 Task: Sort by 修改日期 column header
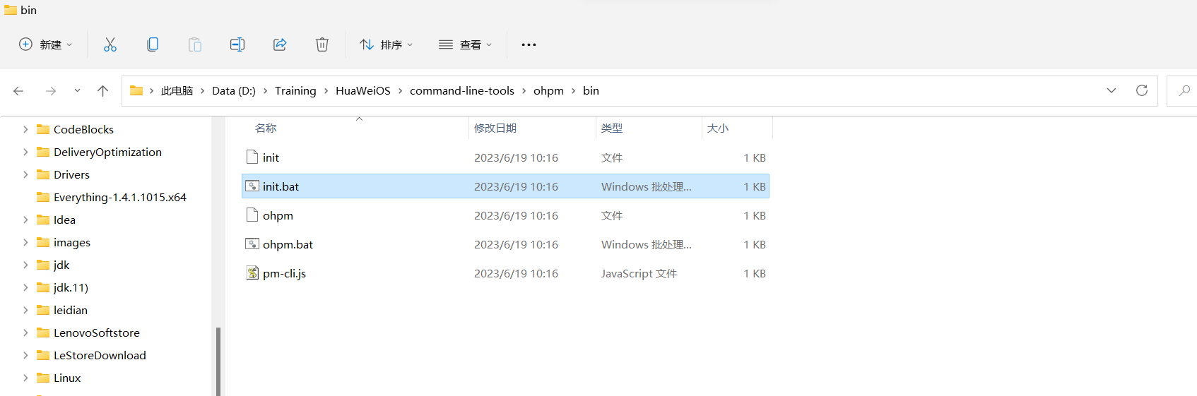tap(495, 128)
